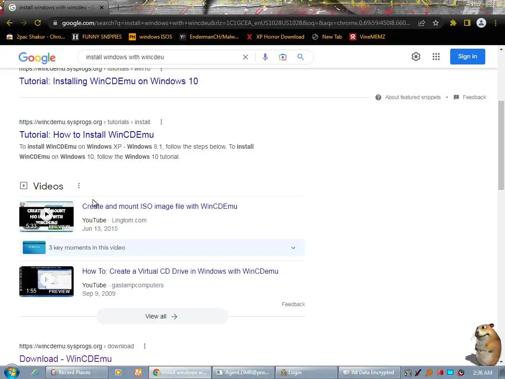Click the View all videos button
The height and width of the screenshot is (379, 505).
162,316
